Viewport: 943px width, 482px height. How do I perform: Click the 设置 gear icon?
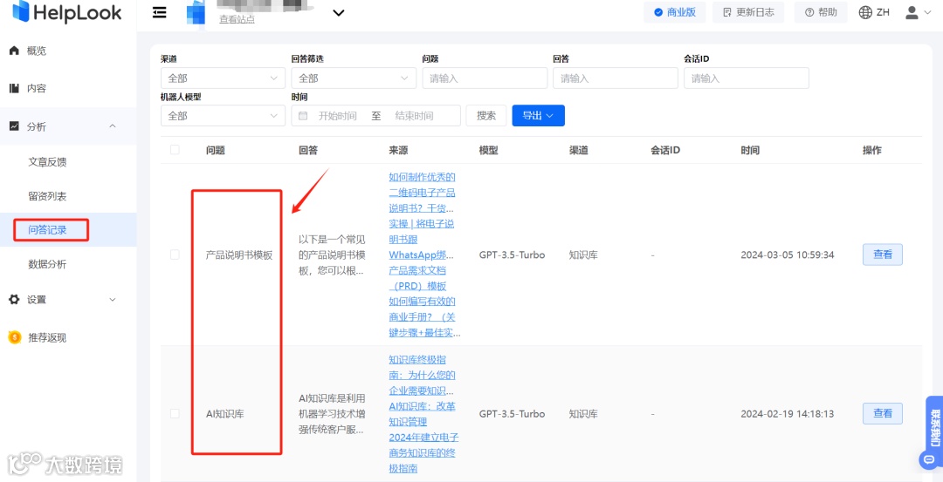coord(15,300)
